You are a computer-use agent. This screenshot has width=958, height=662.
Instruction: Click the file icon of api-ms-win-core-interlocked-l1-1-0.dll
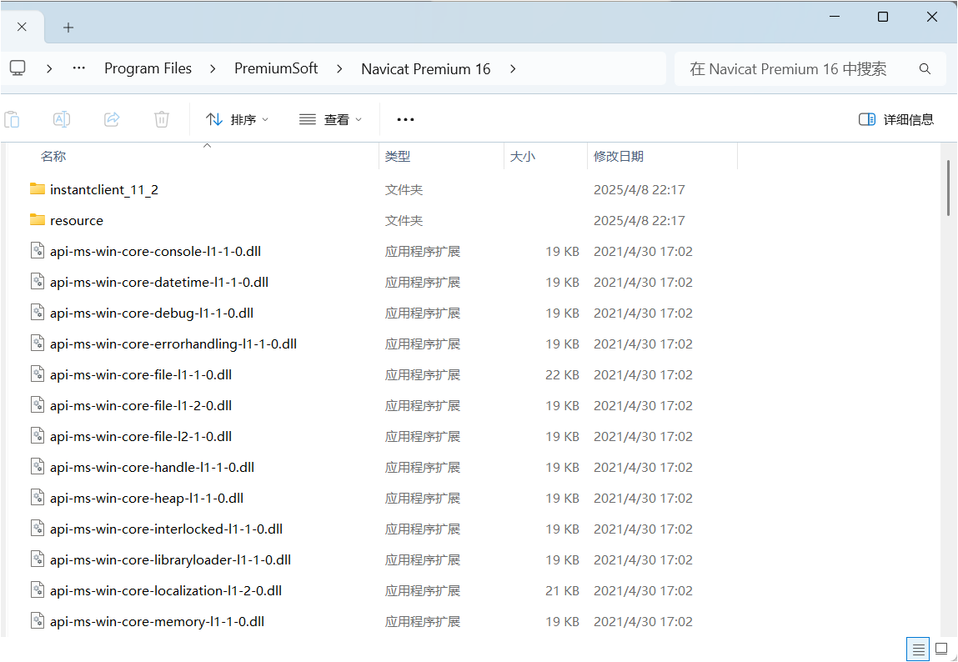[x=38, y=529]
